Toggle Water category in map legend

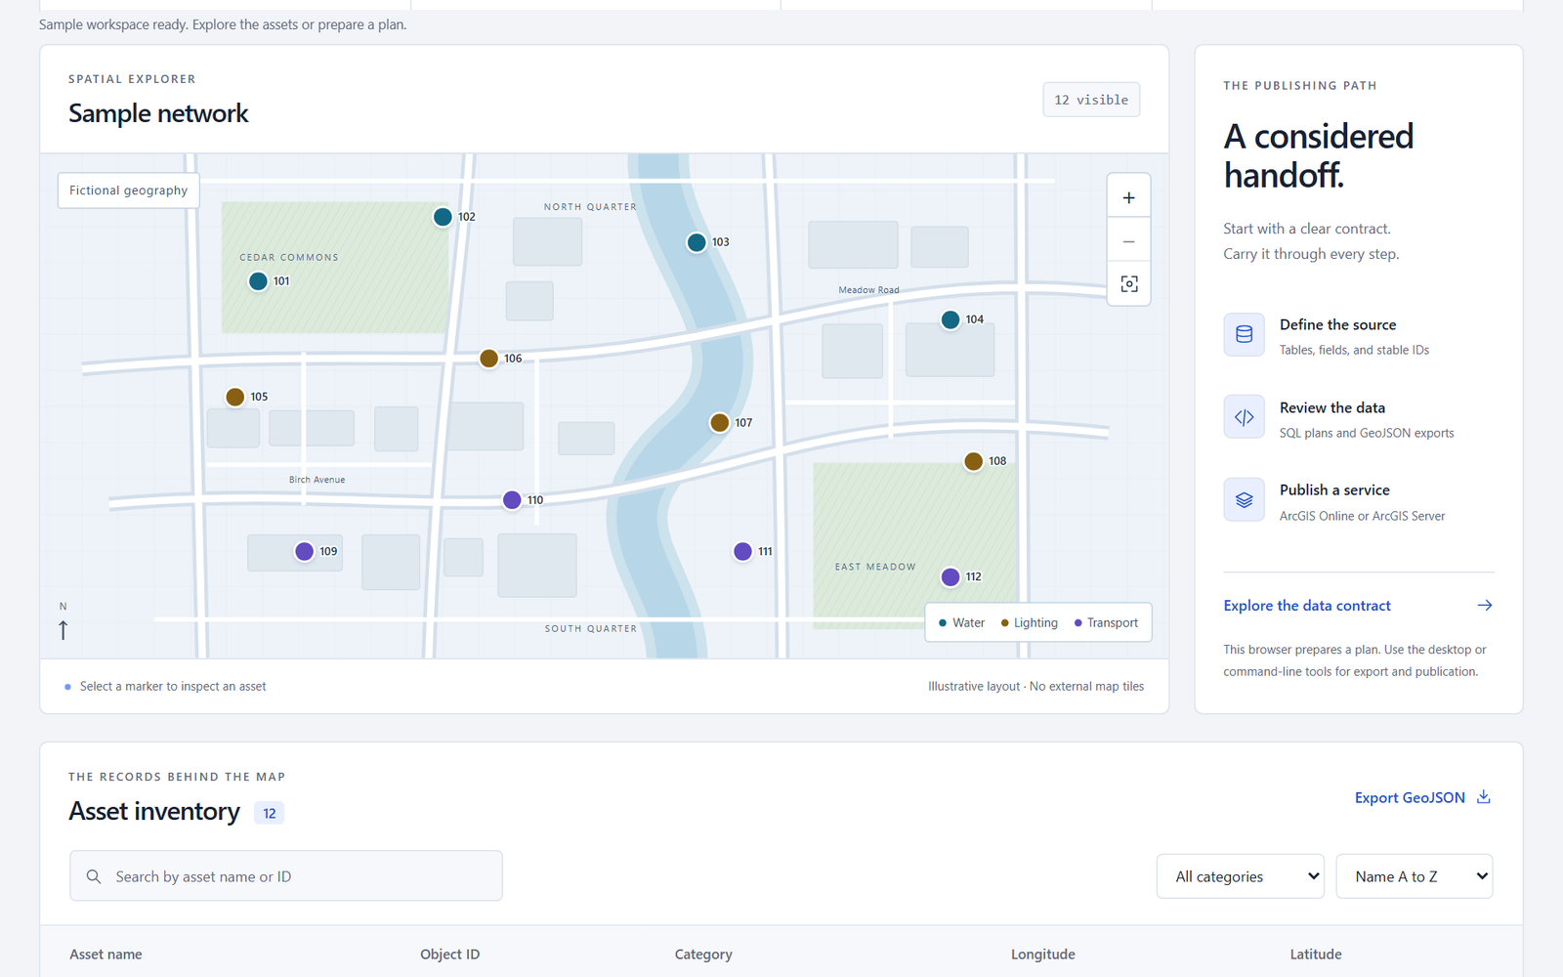[x=961, y=622]
